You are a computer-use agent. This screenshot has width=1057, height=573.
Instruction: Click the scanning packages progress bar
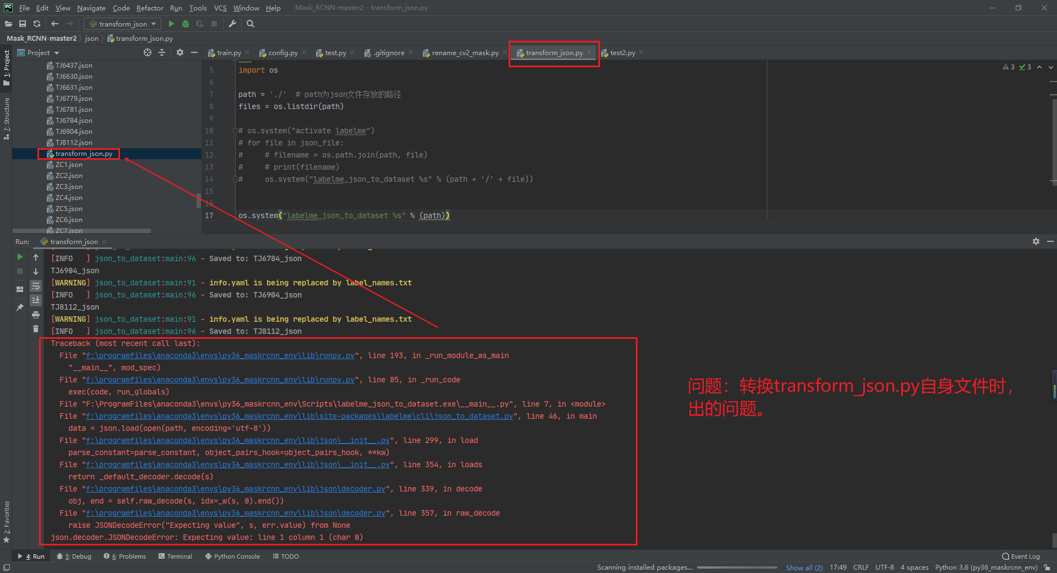pos(737,567)
